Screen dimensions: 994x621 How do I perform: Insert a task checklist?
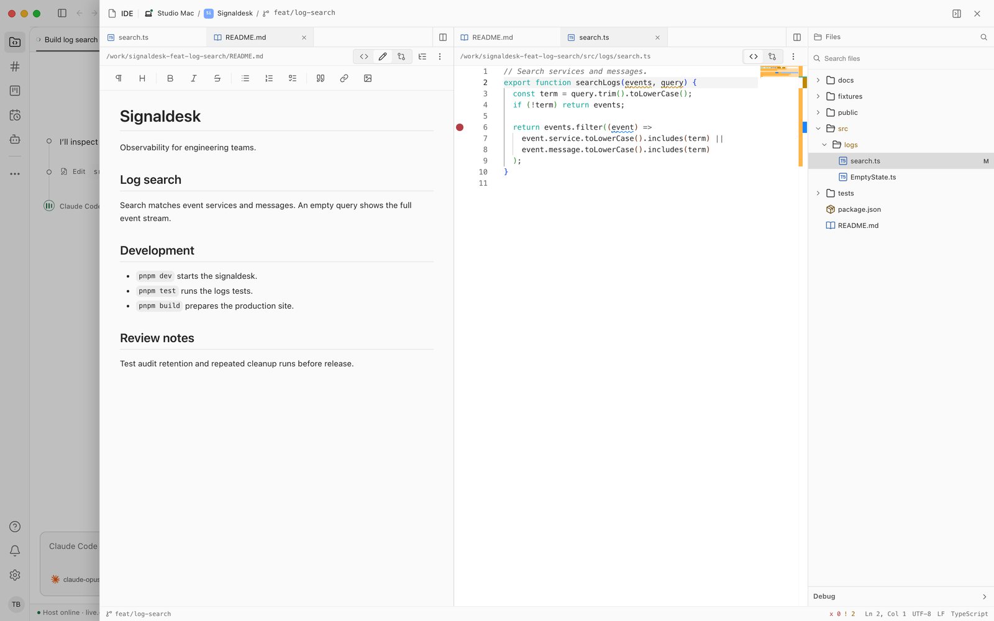click(x=293, y=78)
